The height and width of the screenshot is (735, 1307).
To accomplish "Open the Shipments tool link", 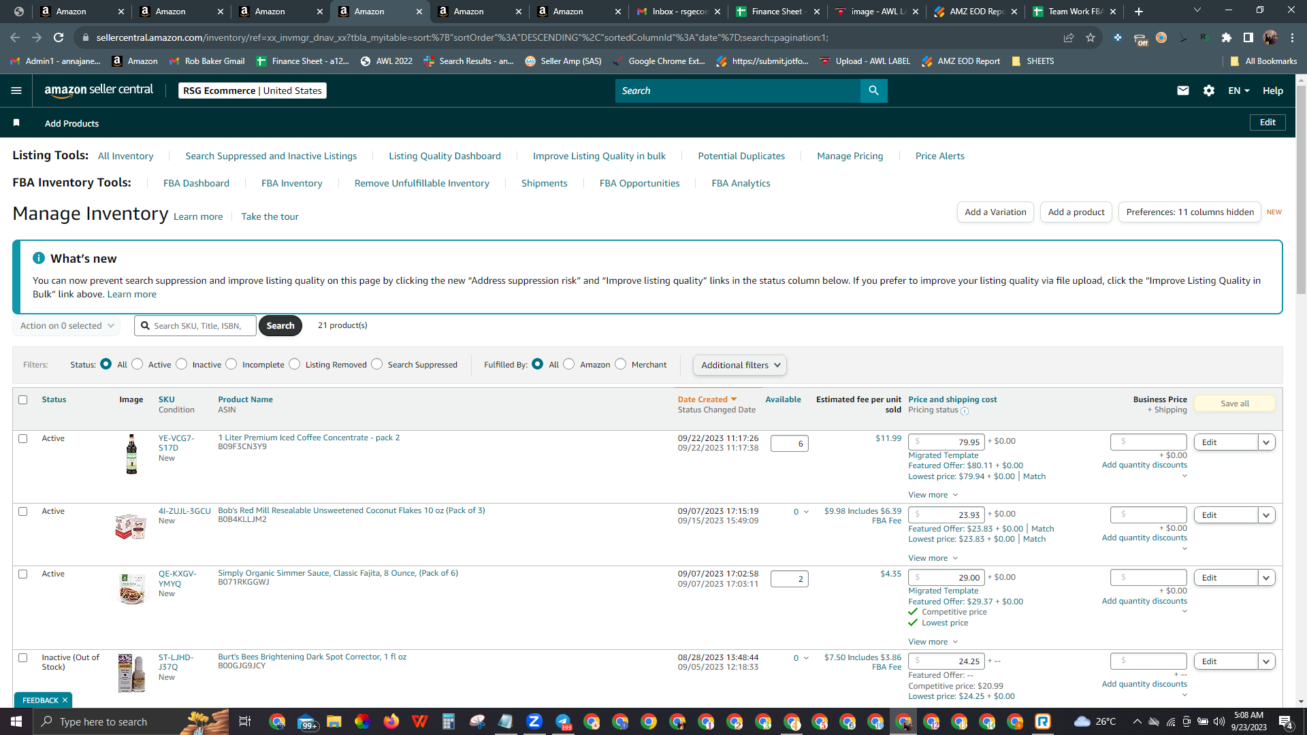I will pyautogui.click(x=544, y=183).
